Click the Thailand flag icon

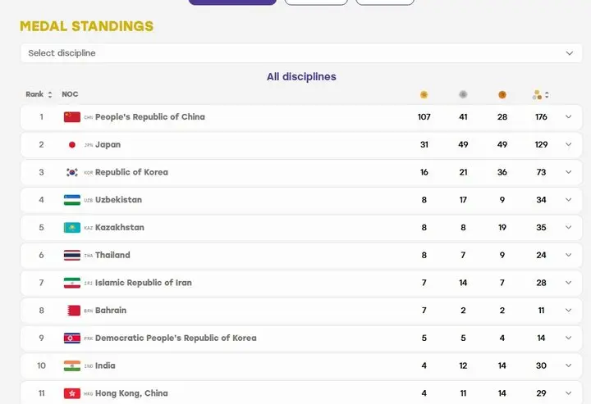pos(72,255)
